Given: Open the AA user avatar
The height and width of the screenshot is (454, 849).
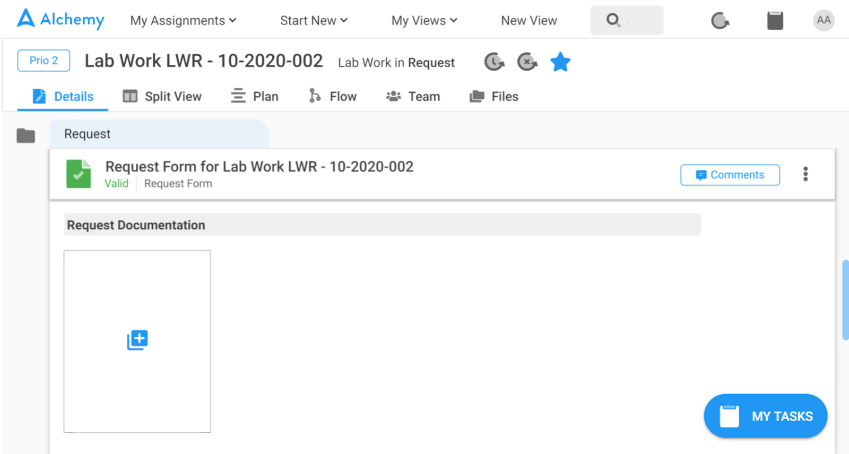Looking at the screenshot, I should click(x=824, y=20).
